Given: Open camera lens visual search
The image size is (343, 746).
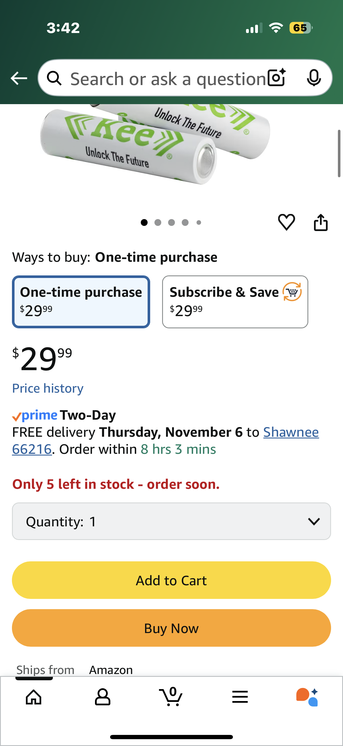Looking at the screenshot, I should (276, 78).
